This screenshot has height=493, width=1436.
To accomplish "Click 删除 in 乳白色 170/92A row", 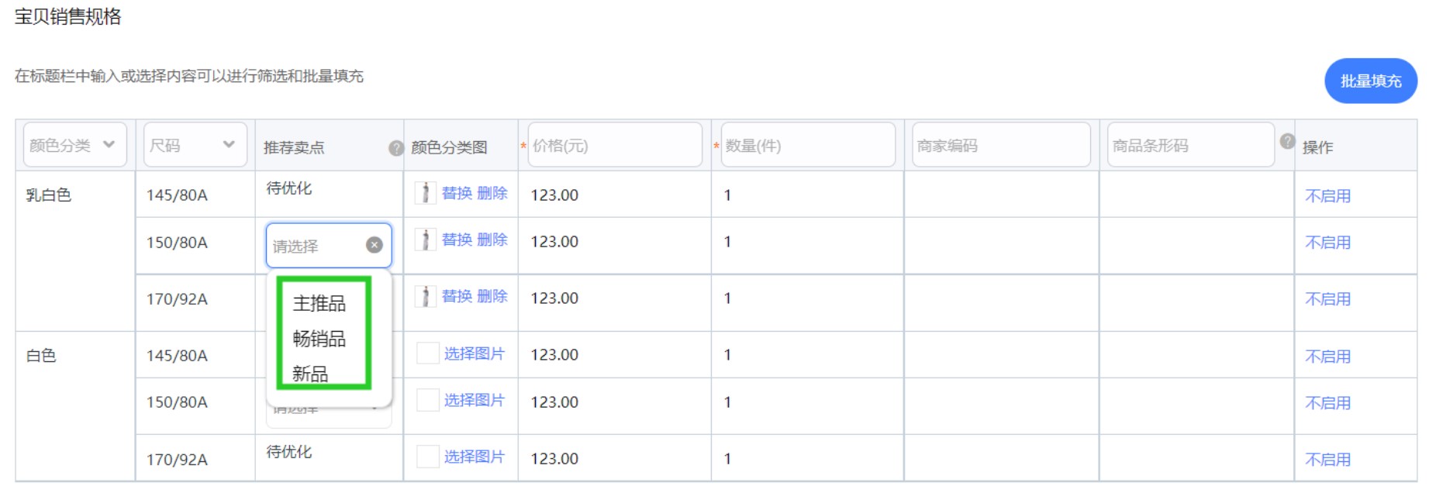I will point(492,296).
